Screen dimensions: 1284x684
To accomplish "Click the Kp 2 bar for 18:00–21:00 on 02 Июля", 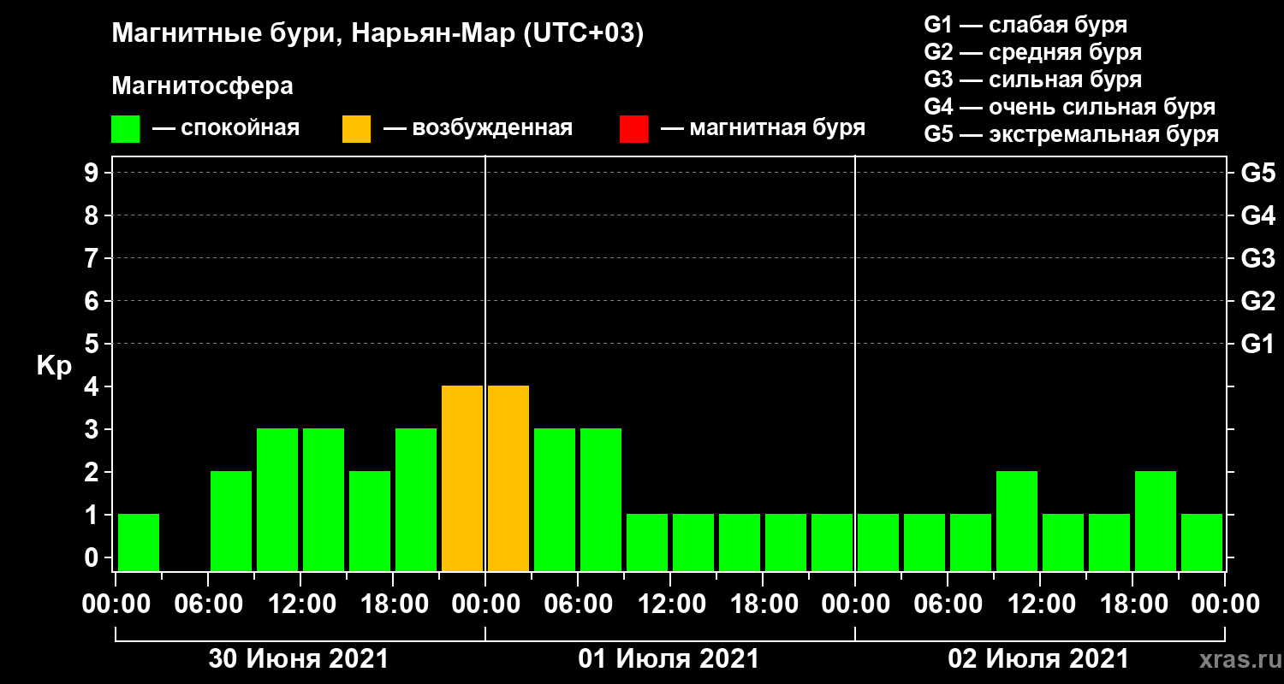I will (x=1156, y=521).
